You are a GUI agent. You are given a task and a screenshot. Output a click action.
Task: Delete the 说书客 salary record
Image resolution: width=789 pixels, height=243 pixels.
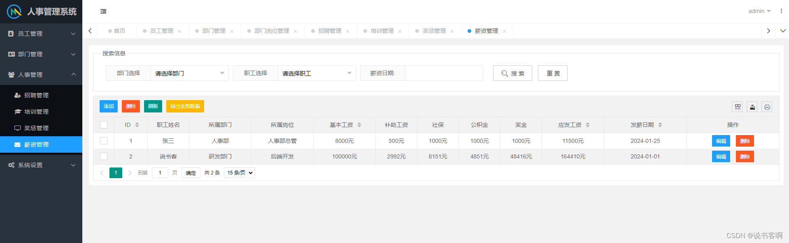click(745, 156)
